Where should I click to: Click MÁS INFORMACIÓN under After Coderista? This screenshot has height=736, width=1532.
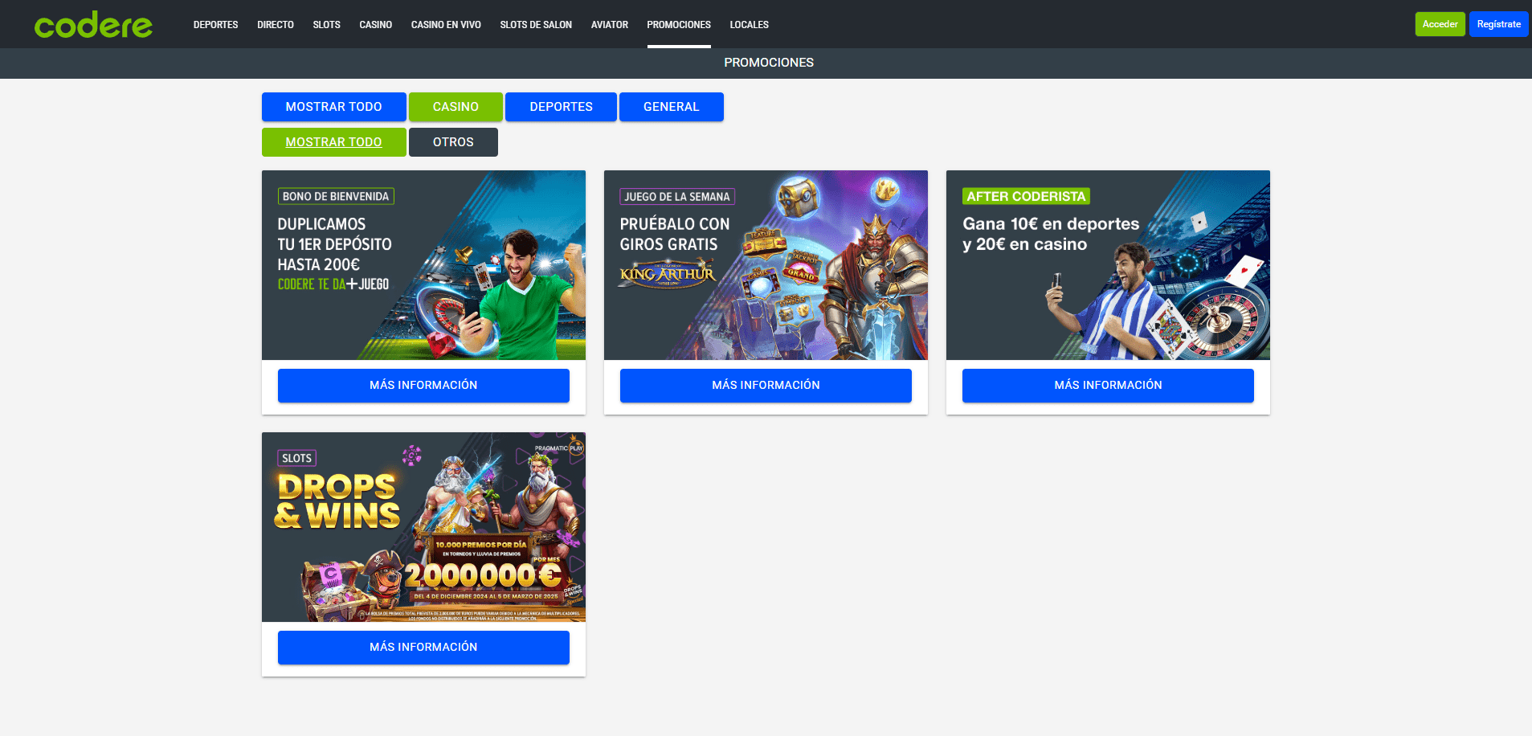(x=1108, y=386)
